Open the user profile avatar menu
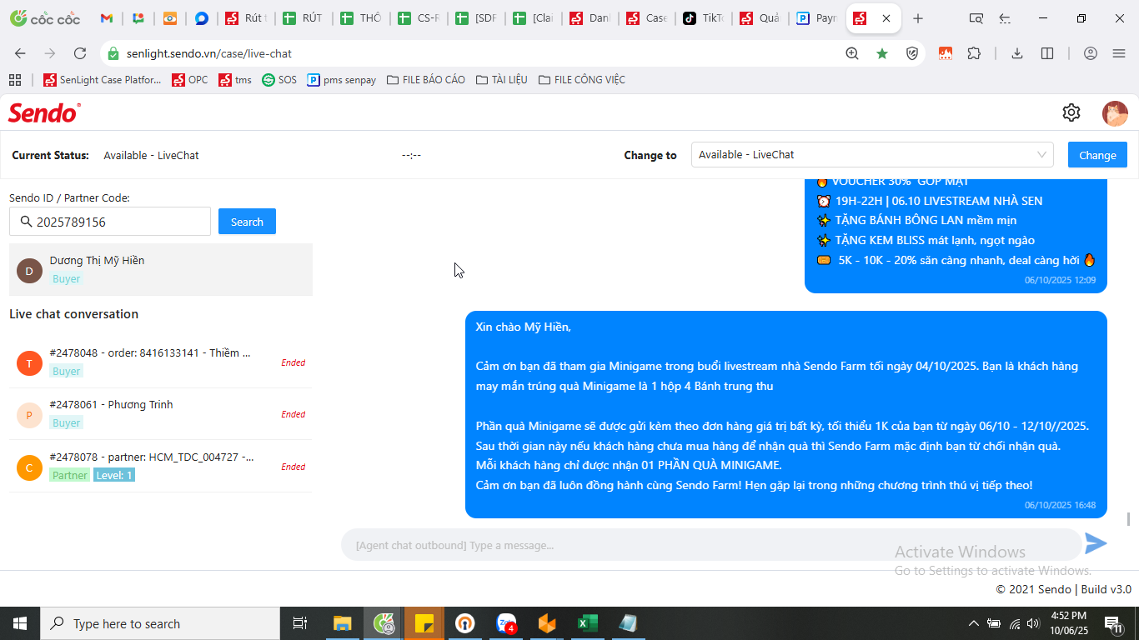1139x640 pixels. pyautogui.click(x=1115, y=112)
